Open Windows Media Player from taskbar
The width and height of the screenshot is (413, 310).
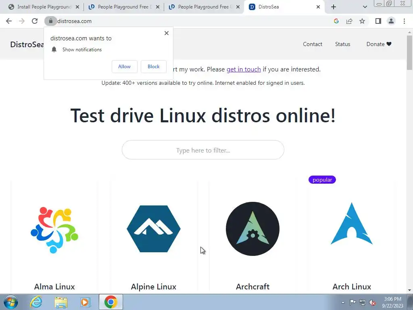click(85, 302)
